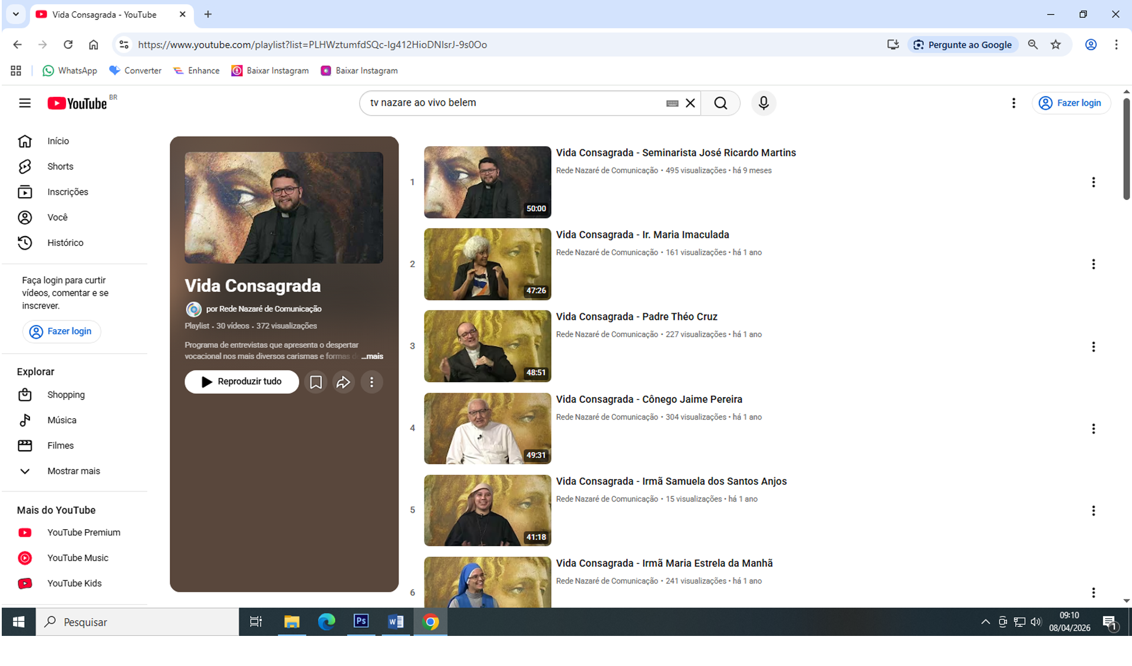This screenshot has height=666, width=1132.
Task: Expand playlist description with ...mais
Action: [x=373, y=356]
